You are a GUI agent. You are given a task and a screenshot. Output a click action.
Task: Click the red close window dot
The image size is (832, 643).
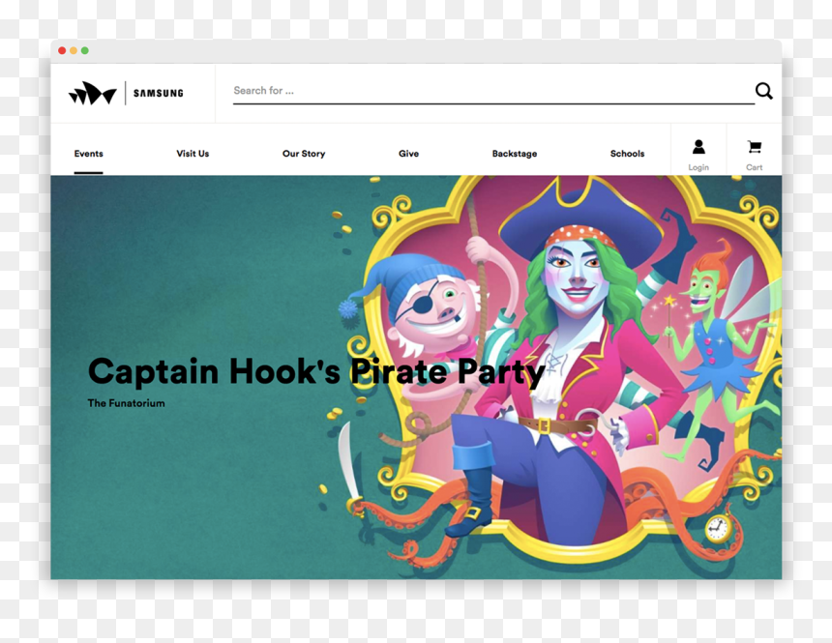(62, 50)
